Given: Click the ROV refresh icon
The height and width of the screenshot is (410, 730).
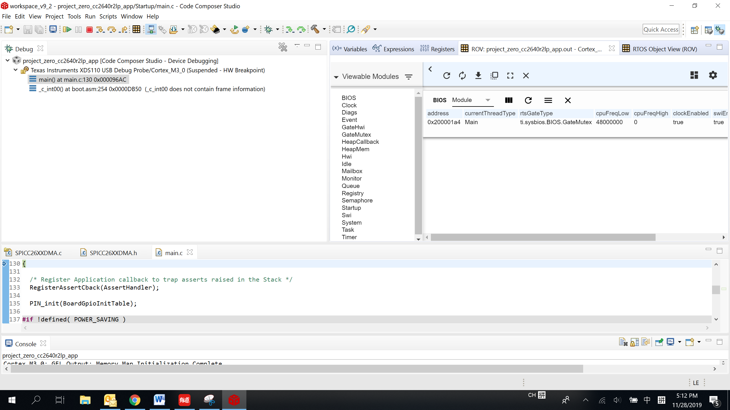Looking at the screenshot, I should (447, 75).
